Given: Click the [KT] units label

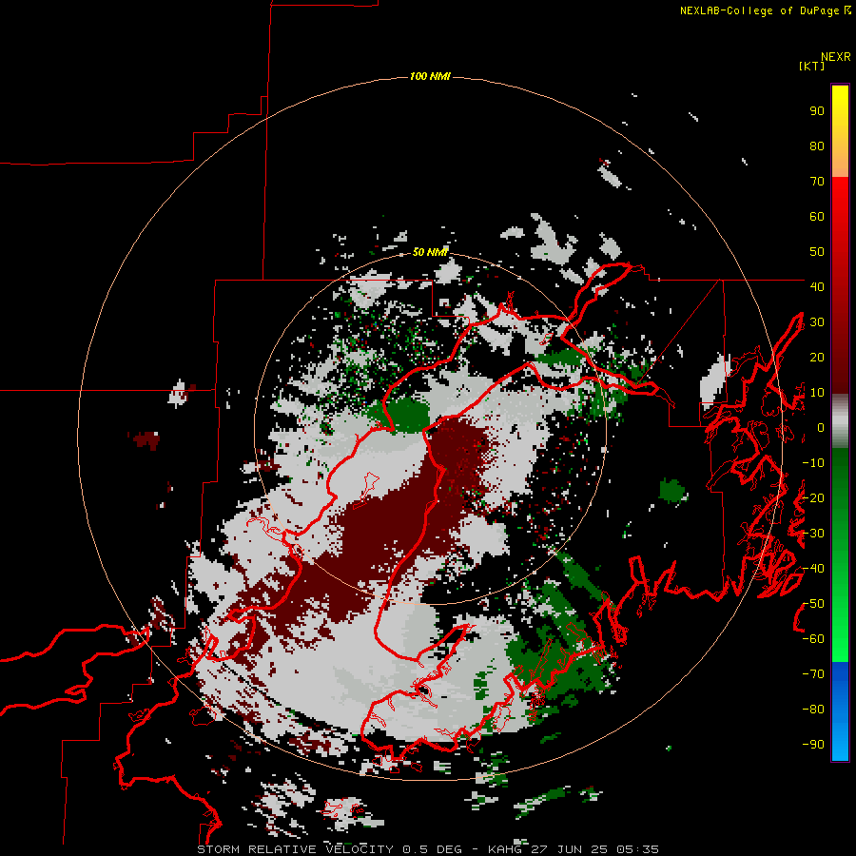Looking at the screenshot, I should pyautogui.click(x=811, y=66).
